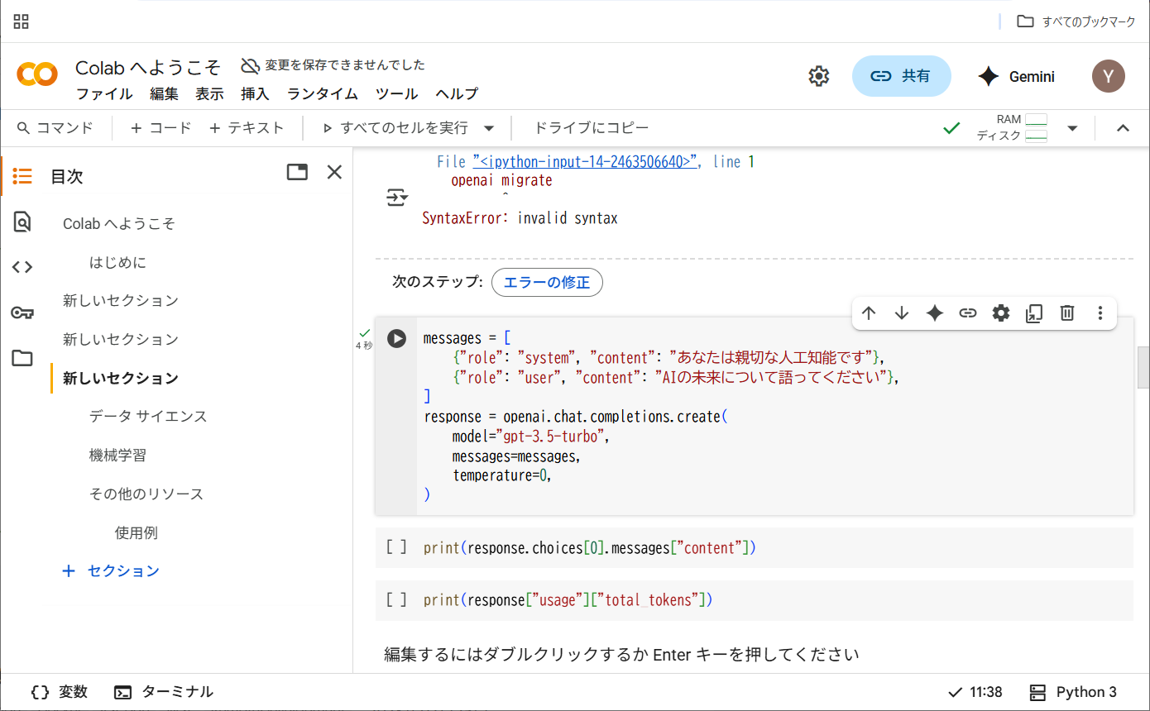The height and width of the screenshot is (711, 1150).
Task: Open table of contents in new pane
Action: pyautogui.click(x=297, y=172)
